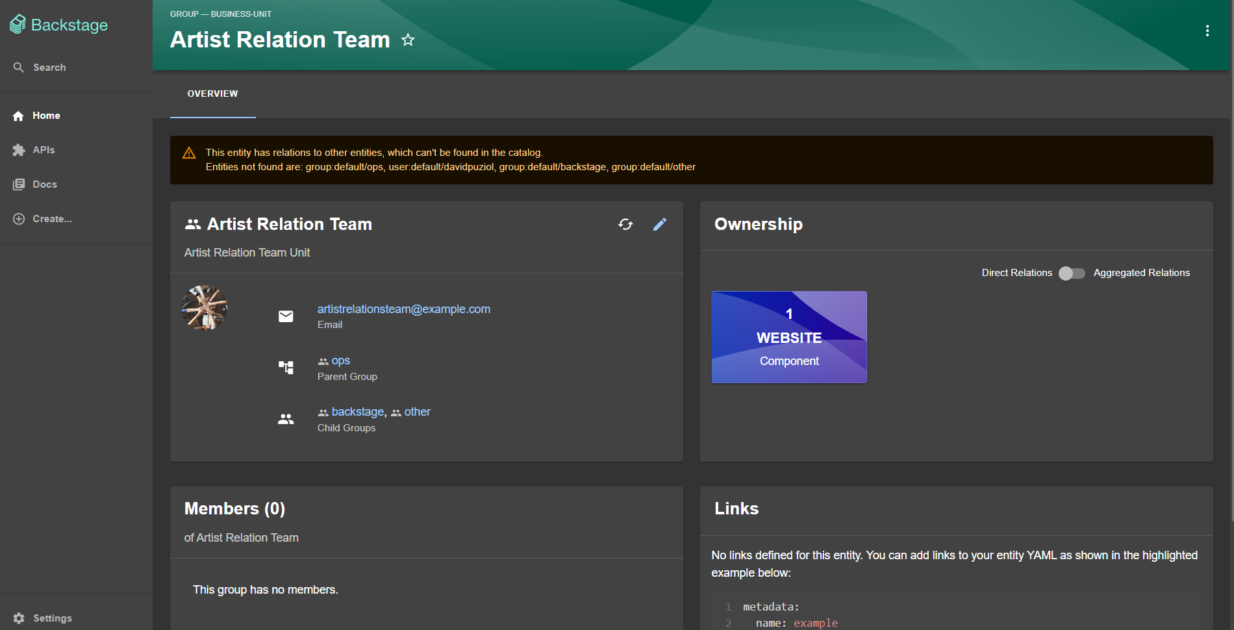This screenshot has width=1234, height=630.
Task: Star the Artist Relation Team entity as favorite
Action: [408, 40]
